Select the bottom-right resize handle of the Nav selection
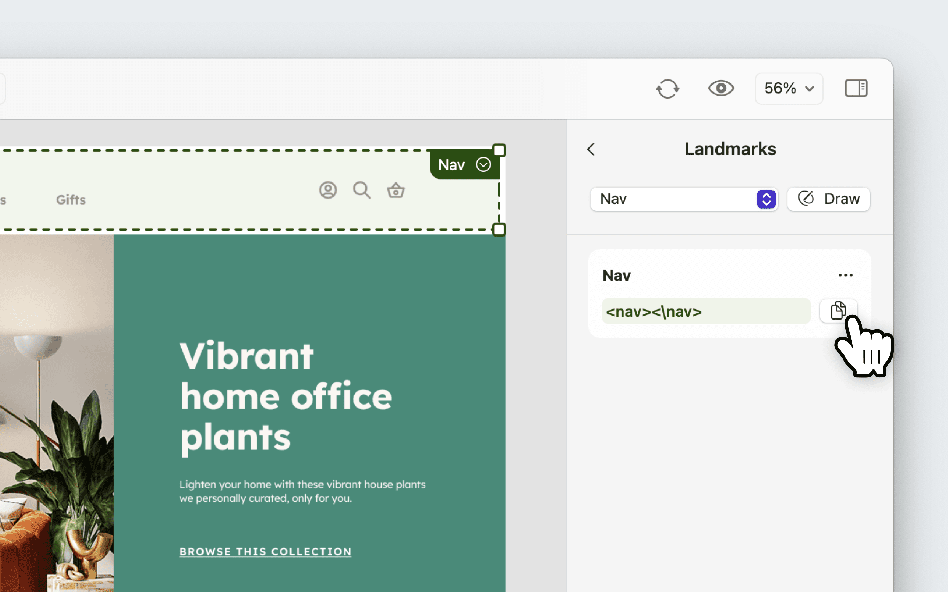948x592 pixels. [499, 229]
